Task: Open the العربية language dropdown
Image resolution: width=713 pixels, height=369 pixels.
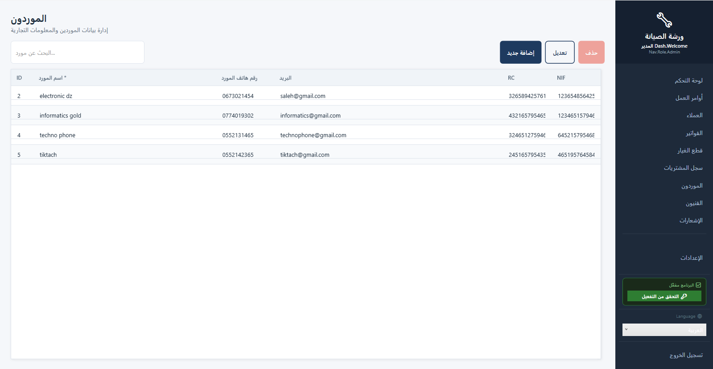Action: coord(664,330)
